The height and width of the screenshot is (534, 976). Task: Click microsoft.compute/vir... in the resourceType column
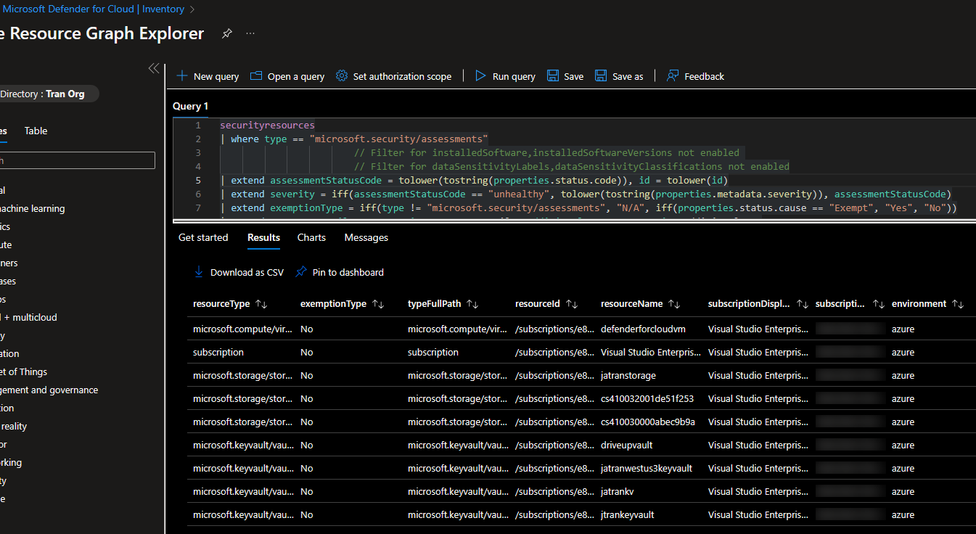(243, 329)
